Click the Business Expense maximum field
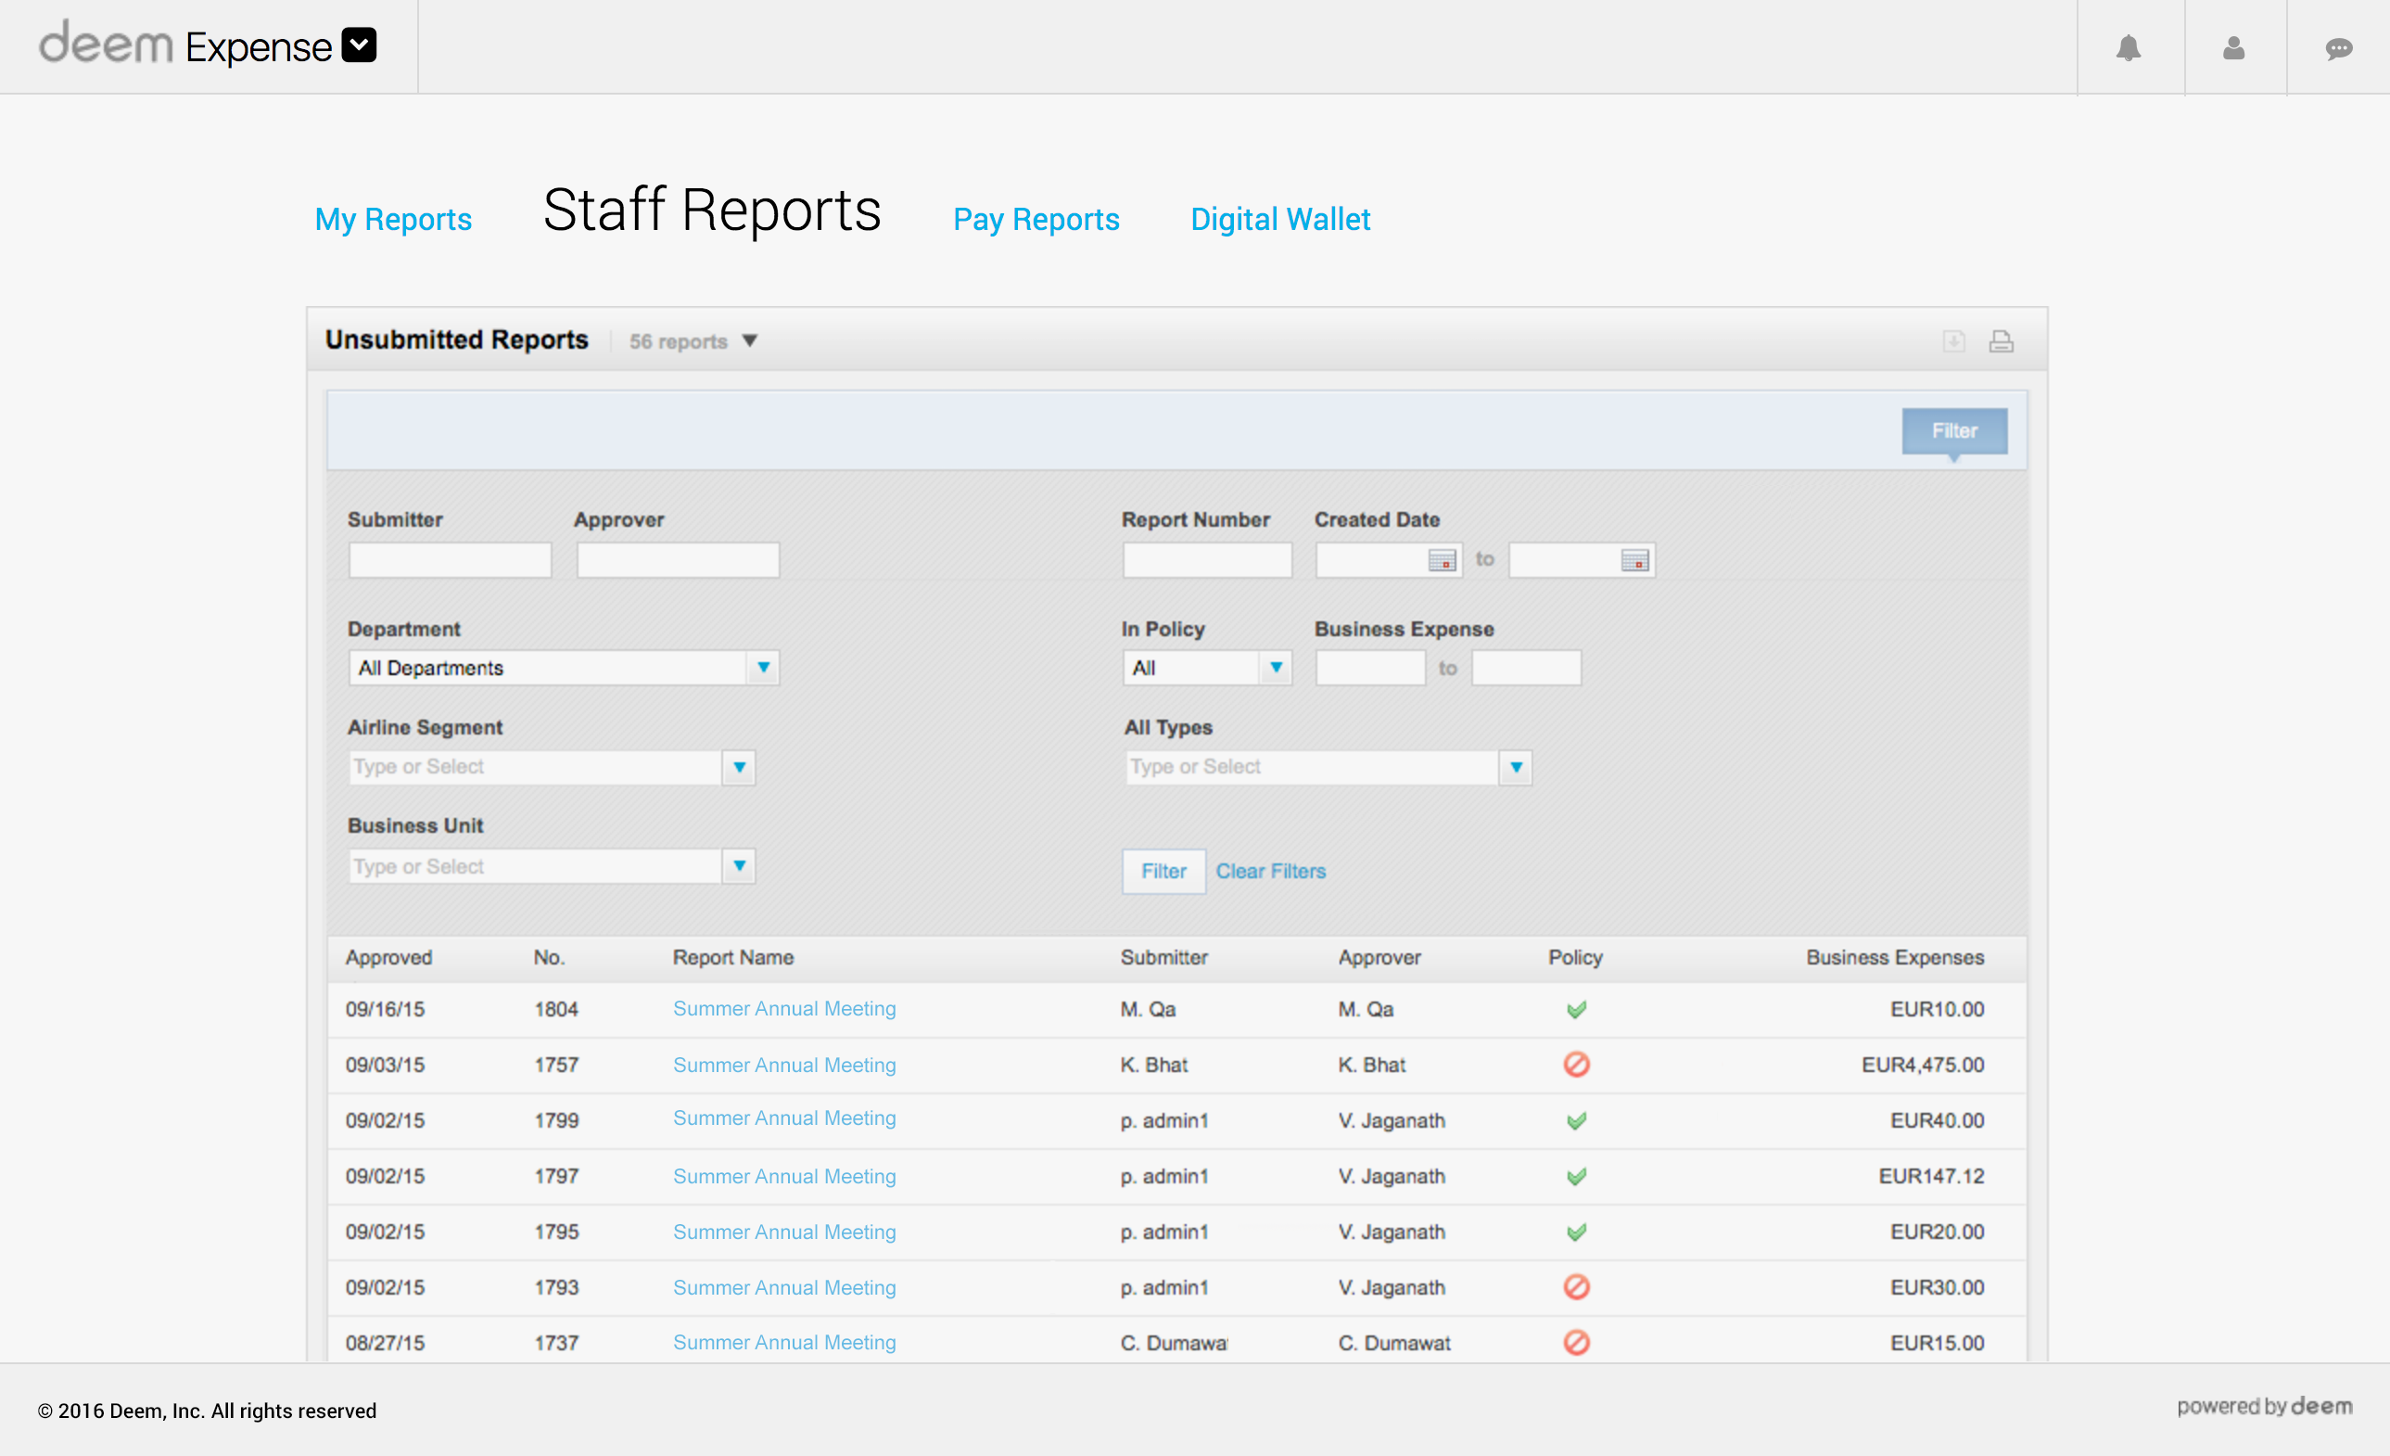 coord(1526,668)
